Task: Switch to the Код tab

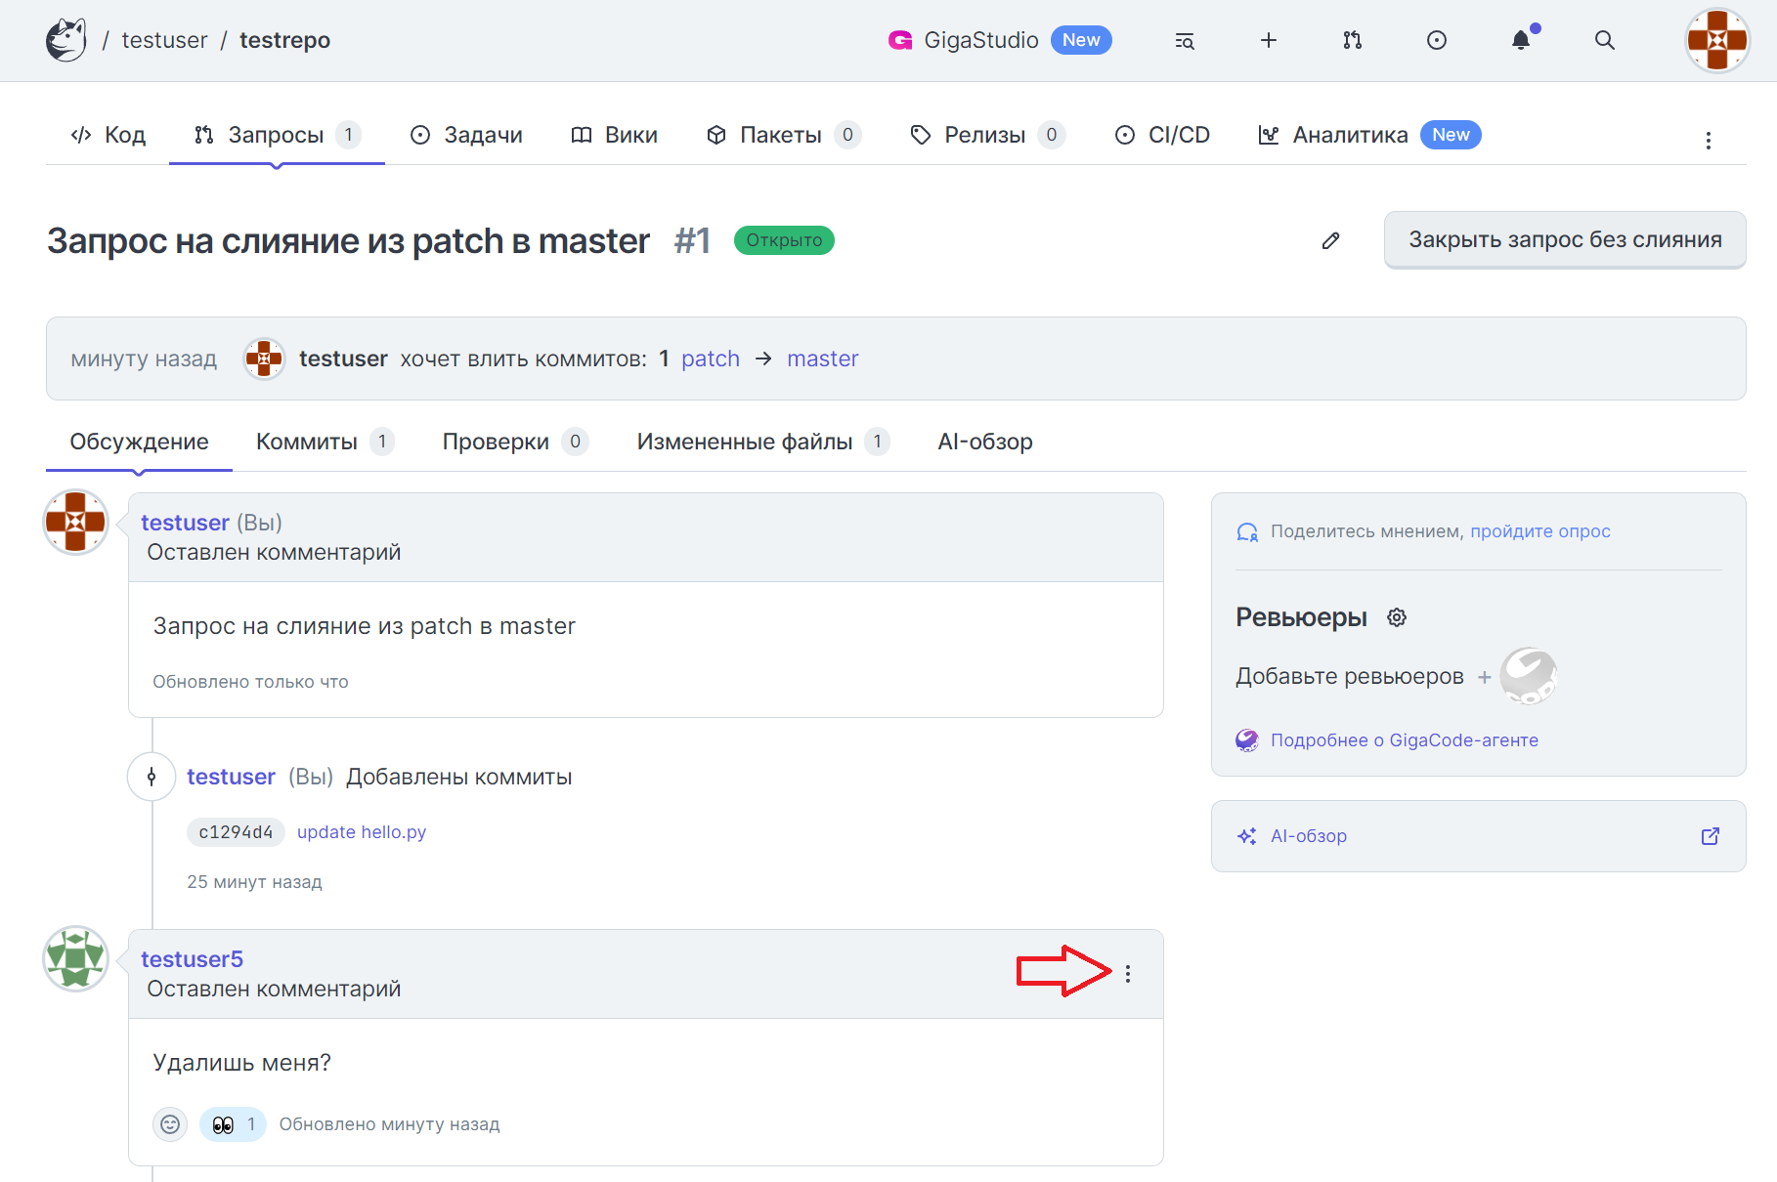Action: (108, 135)
